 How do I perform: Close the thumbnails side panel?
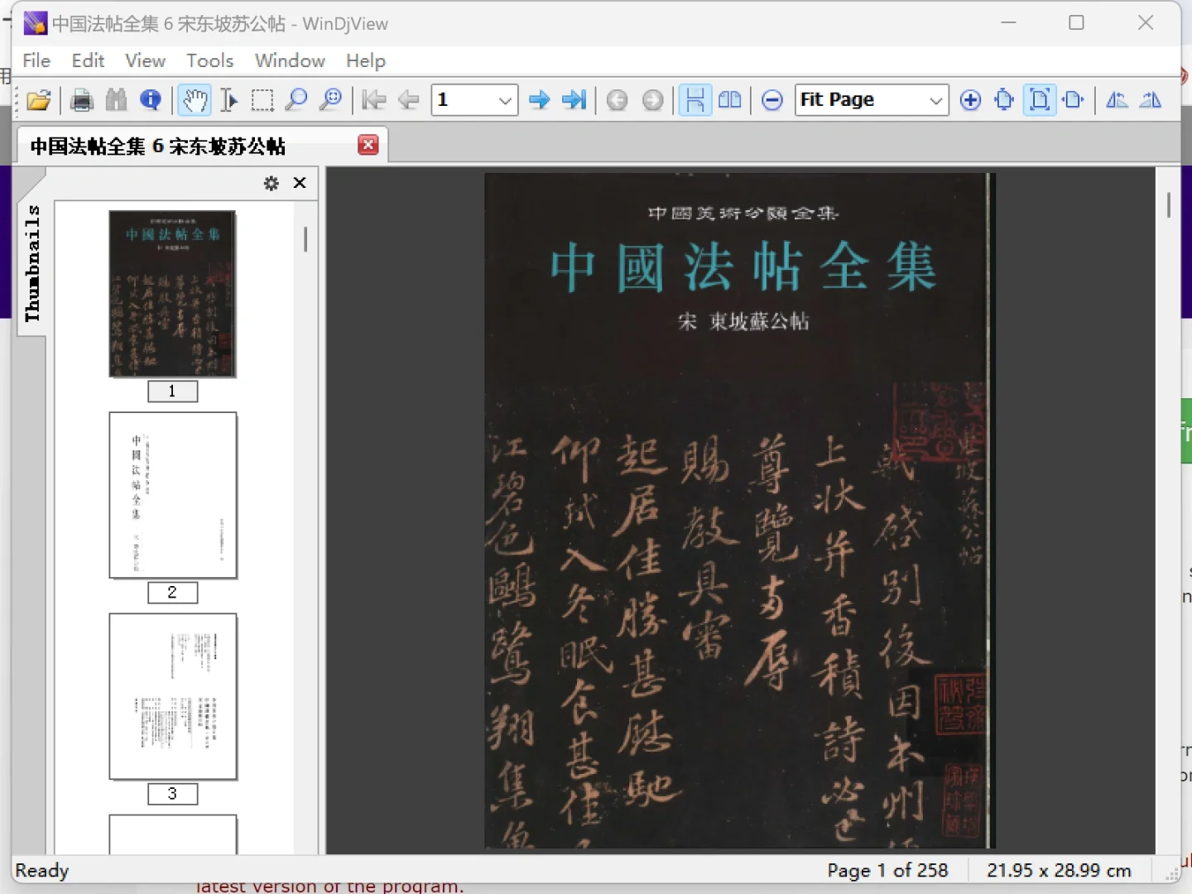[300, 183]
